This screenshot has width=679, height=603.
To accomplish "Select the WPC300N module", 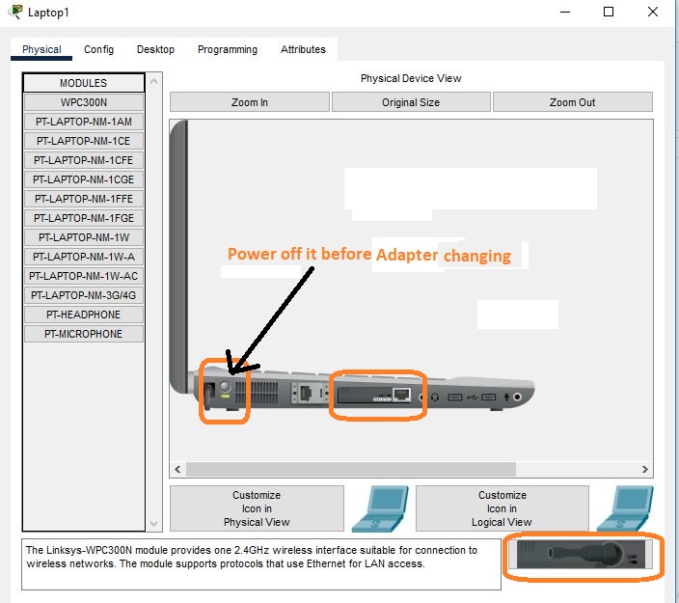I will (84, 102).
